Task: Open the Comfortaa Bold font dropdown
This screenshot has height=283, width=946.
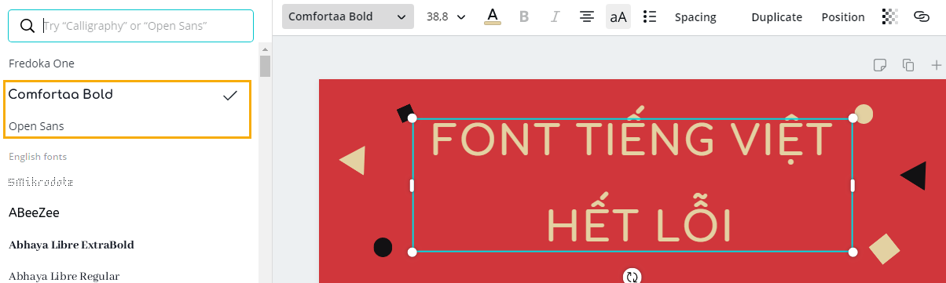Action: coord(348,16)
